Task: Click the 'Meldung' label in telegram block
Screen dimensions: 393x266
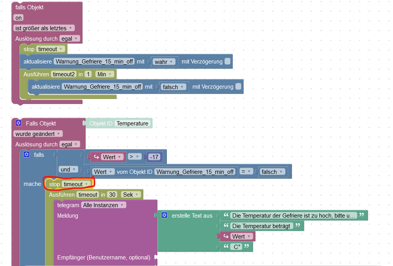Action: [x=67, y=216]
